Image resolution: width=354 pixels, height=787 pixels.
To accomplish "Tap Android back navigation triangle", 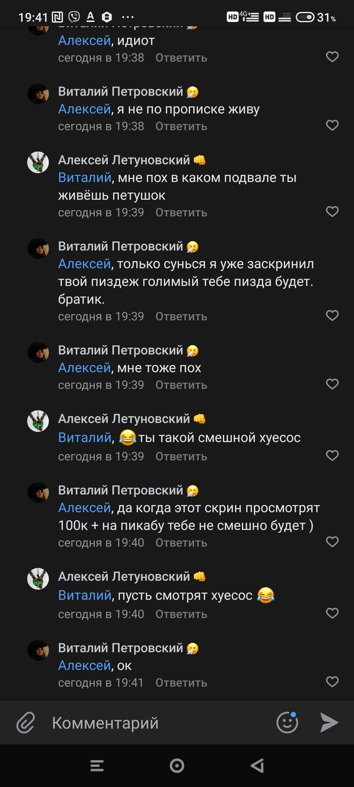I will tap(257, 766).
